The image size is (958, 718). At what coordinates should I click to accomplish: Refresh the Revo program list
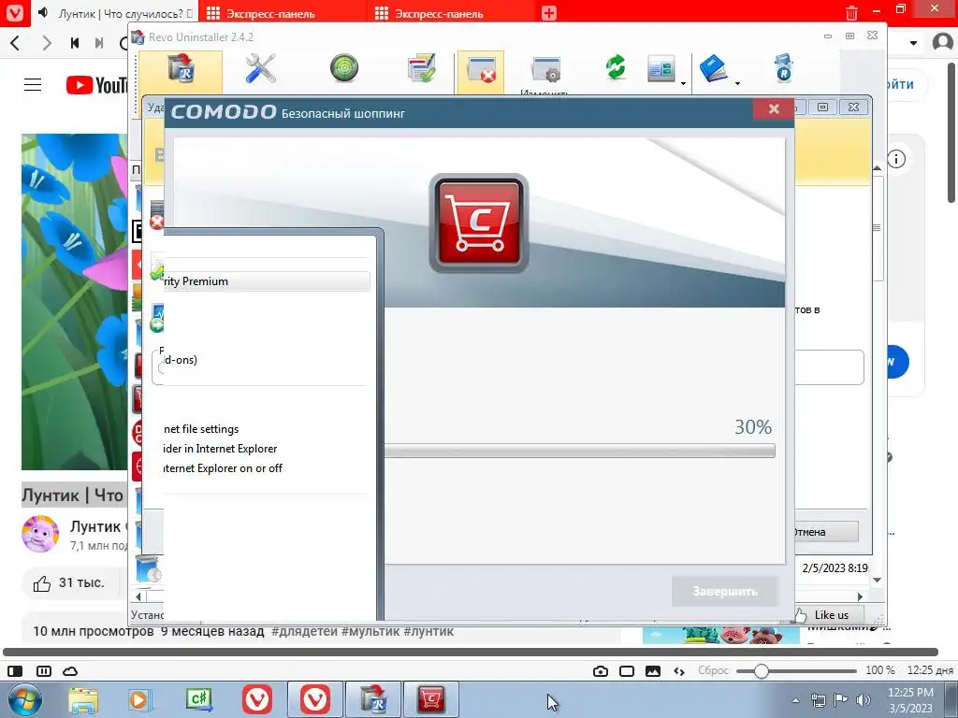616,67
